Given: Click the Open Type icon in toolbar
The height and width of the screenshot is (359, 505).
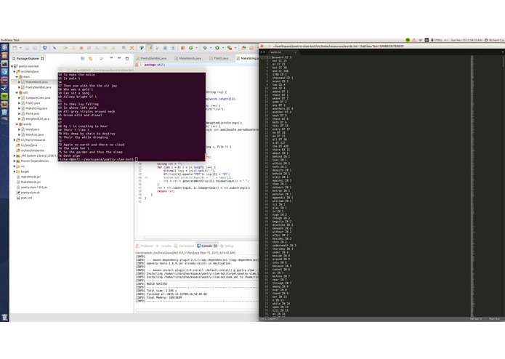Looking at the screenshot, I should point(243,48).
